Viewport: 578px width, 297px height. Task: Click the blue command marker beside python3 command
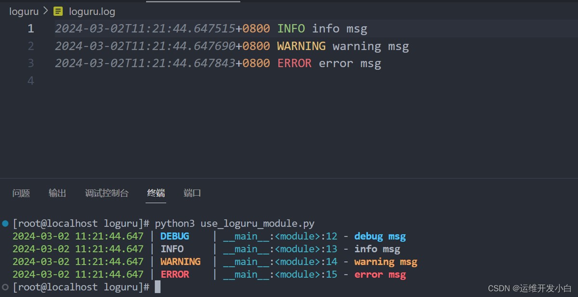point(5,224)
